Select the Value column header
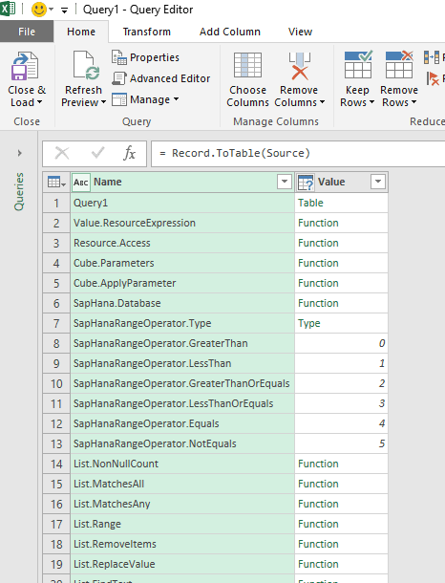The image size is (445, 583). 341,182
